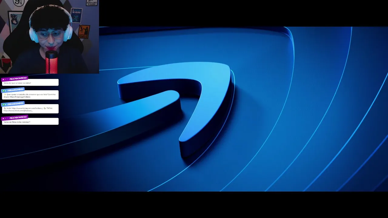
Task: Open the livepix.gg link in chat
Action: point(20,97)
